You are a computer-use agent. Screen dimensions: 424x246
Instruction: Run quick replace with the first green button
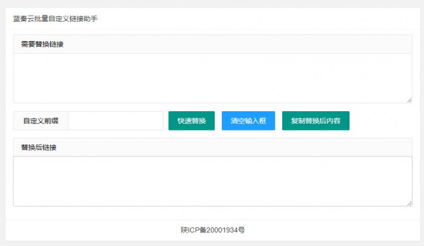click(191, 121)
